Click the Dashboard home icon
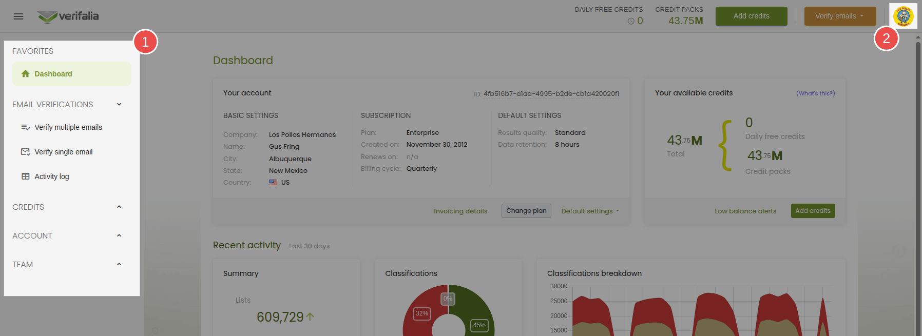Image resolution: width=922 pixels, height=336 pixels. 26,74
